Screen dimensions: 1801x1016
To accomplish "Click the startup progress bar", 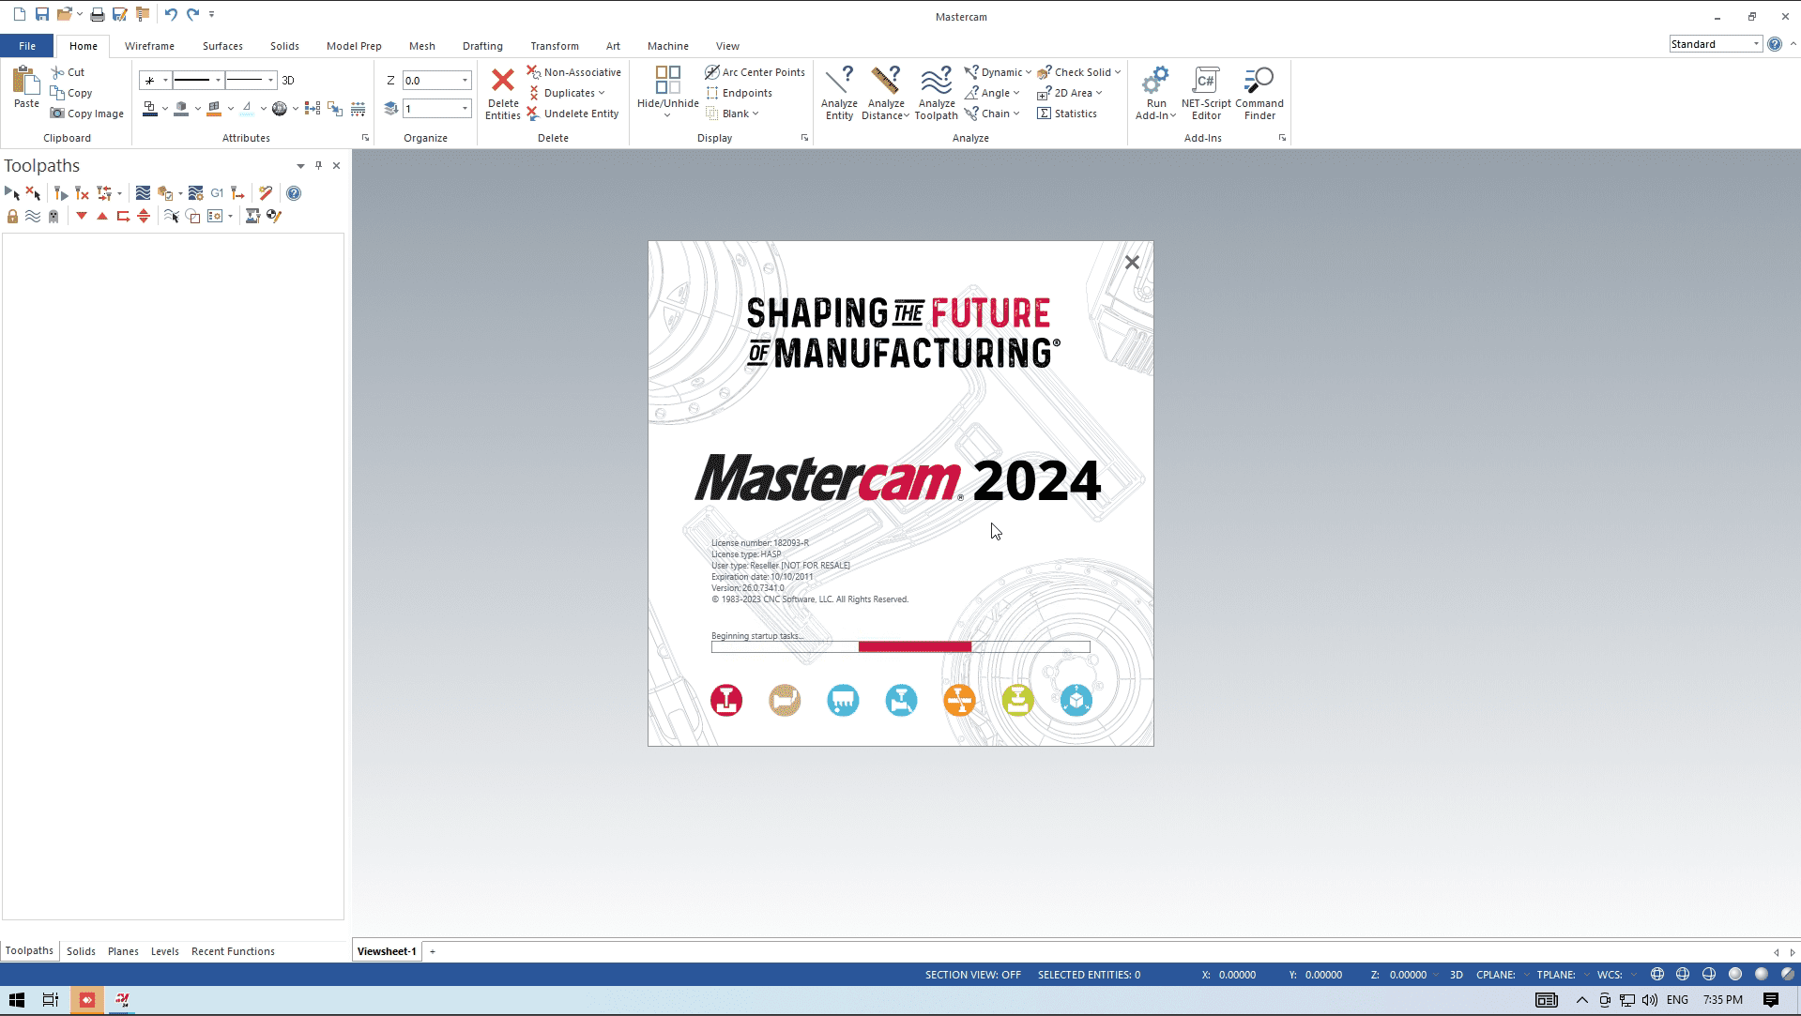I will click(x=900, y=647).
